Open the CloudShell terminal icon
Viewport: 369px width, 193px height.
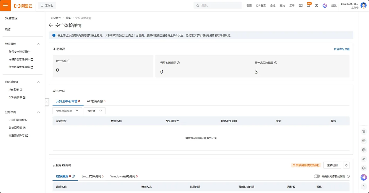[x=301, y=5]
